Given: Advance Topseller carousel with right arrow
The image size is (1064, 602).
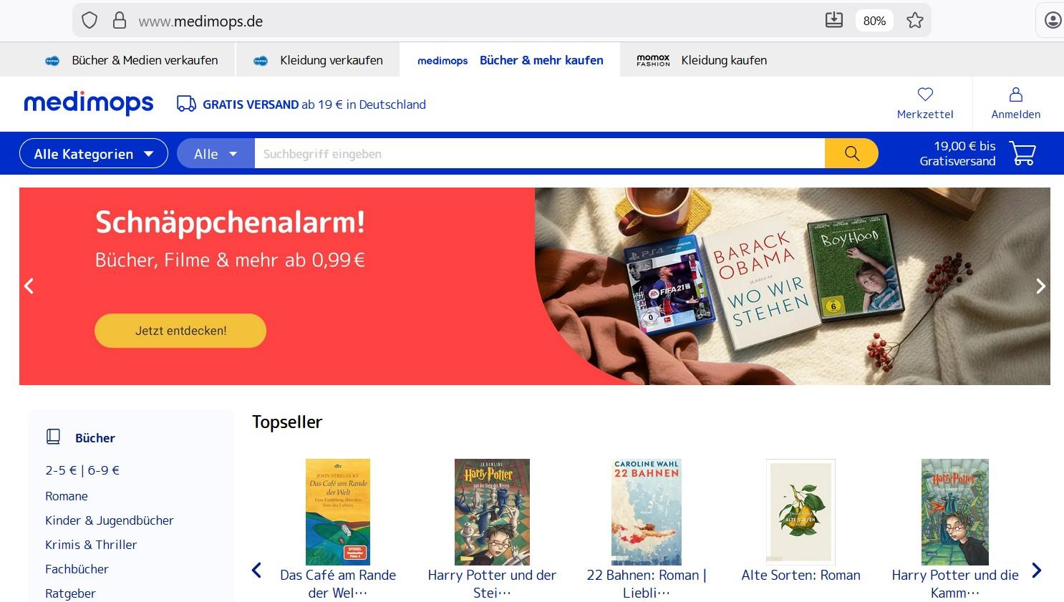Looking at the screenshot, I should (1036, 571).
